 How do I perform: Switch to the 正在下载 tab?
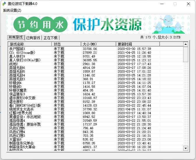pyautogui.click(x=51, y=38)
